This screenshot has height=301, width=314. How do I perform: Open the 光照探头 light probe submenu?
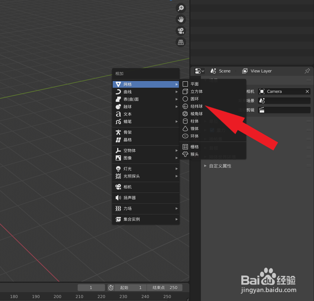(146, 176)
